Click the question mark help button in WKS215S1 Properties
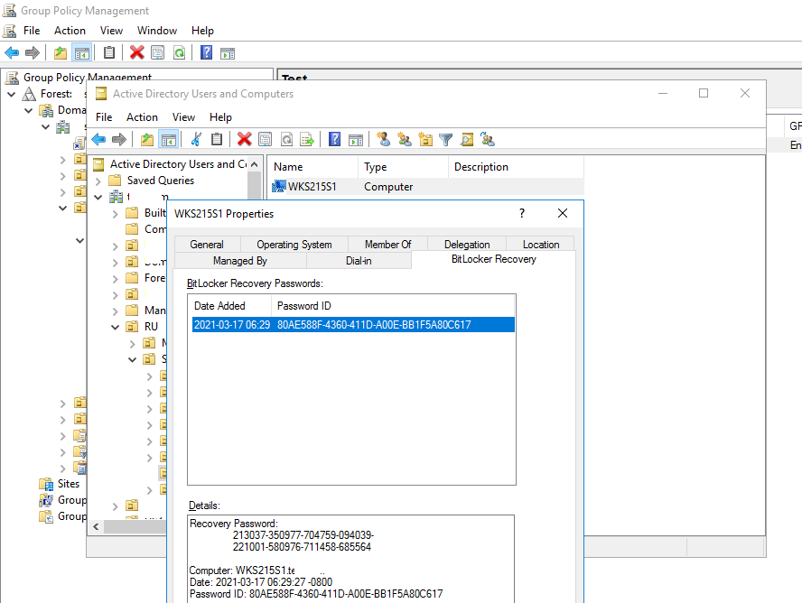802x603 pixels. coord(522,213)
